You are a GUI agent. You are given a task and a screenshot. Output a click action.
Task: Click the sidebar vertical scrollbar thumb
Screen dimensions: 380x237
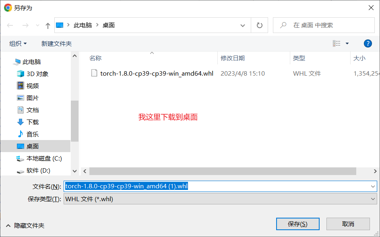pyautogui.click(x=74, y=121)
